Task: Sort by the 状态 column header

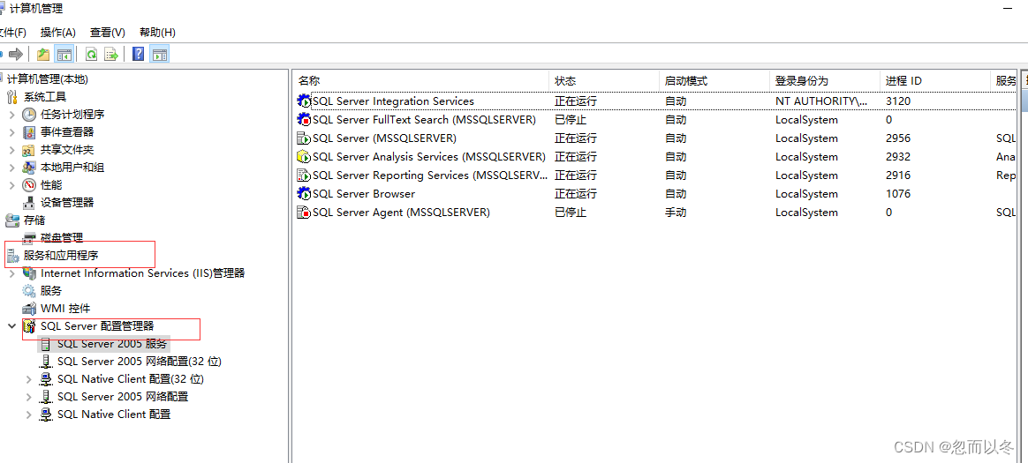Action: [x=565, y=81]
